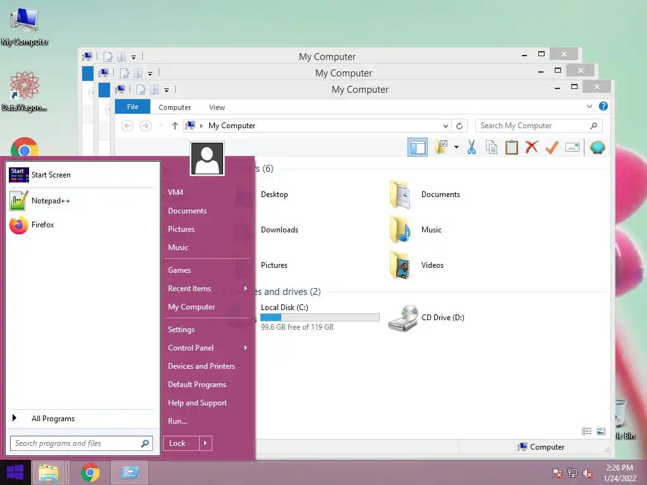Open quick access toolbar dropdown in front window

pos(166,90)
